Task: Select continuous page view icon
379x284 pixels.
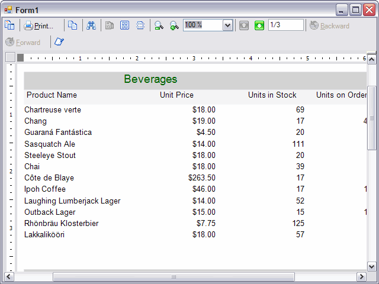Action: click(x=140, y=25)
